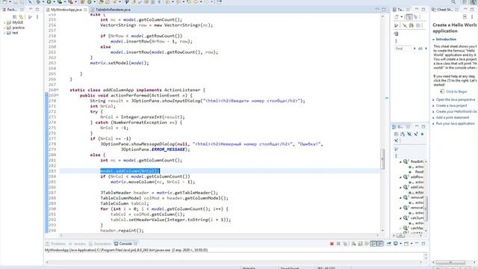Toggle show console on standard error
Viewport: 478px width, 269px height.
[380, 244]
